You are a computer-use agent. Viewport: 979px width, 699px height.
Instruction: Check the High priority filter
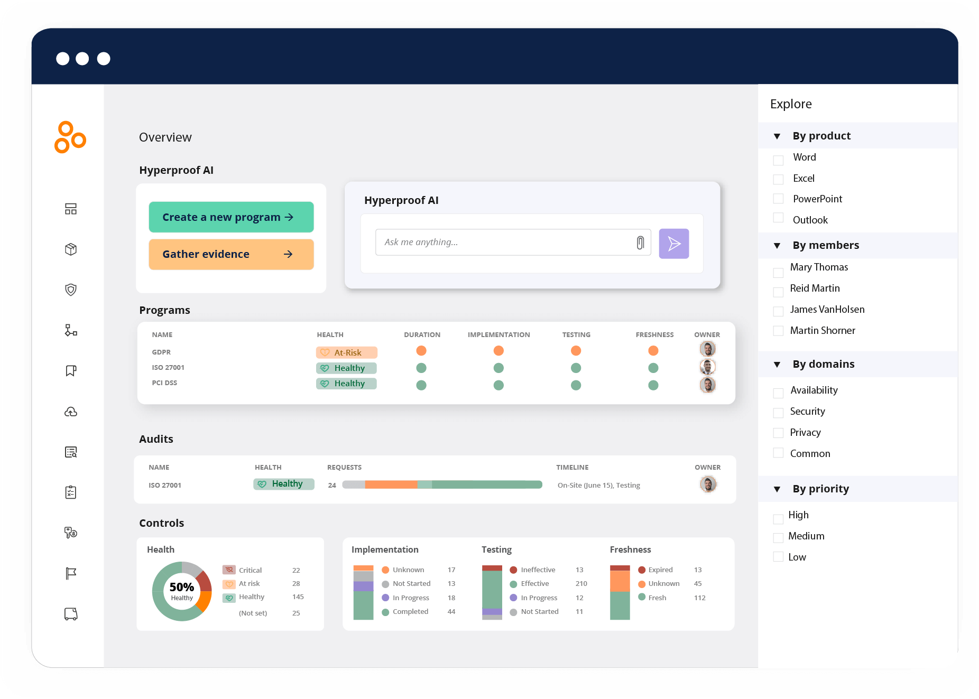click(778, 518)
